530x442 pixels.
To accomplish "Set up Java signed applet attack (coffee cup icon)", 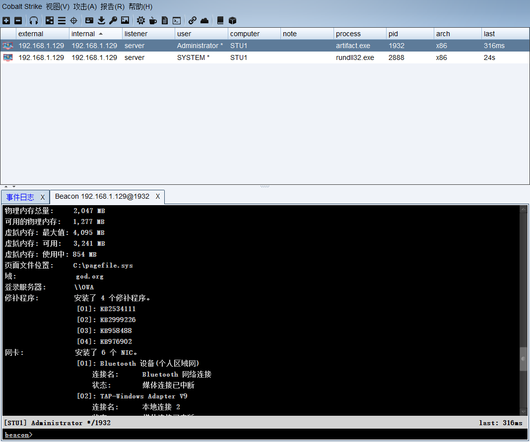I will (153, 21).
